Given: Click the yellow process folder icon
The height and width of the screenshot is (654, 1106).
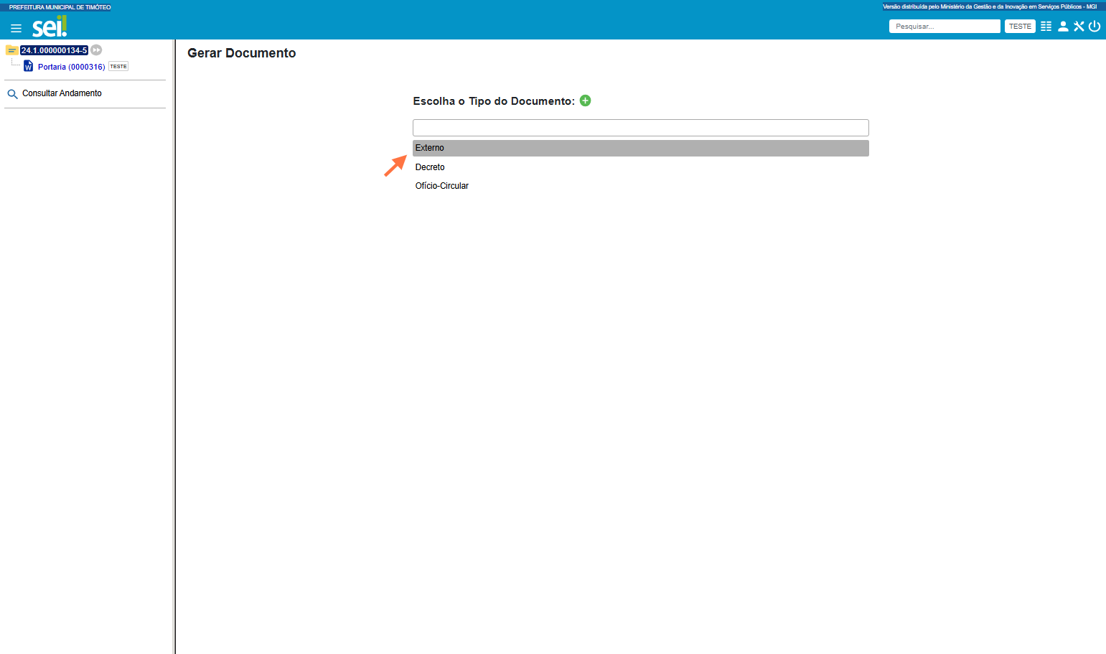Looking at the screenshot, I should point(11,50).
